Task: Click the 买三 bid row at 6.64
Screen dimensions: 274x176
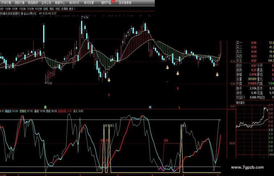Action: 255,52
